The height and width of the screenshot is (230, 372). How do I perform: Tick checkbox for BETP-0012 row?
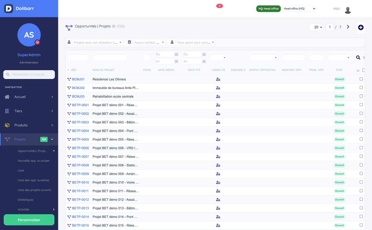(x=361, y=199)
